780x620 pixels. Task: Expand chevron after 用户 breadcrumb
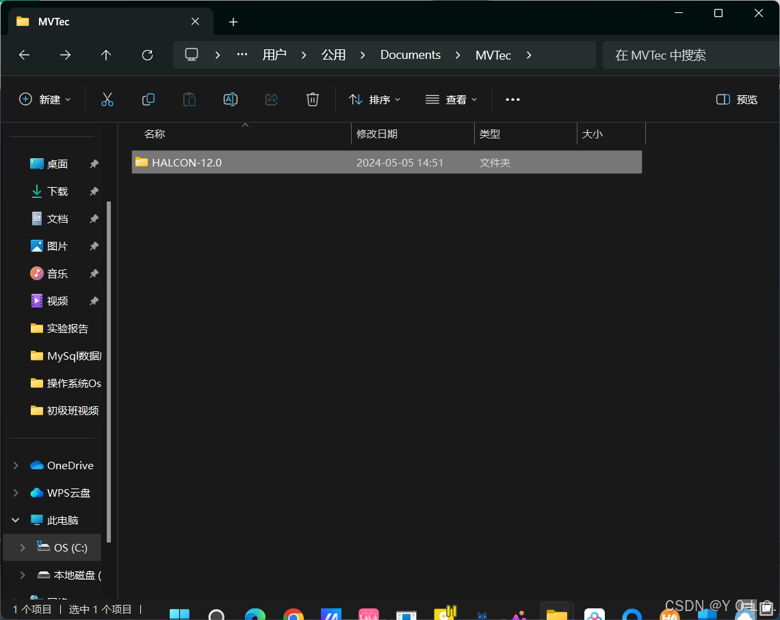304,55
